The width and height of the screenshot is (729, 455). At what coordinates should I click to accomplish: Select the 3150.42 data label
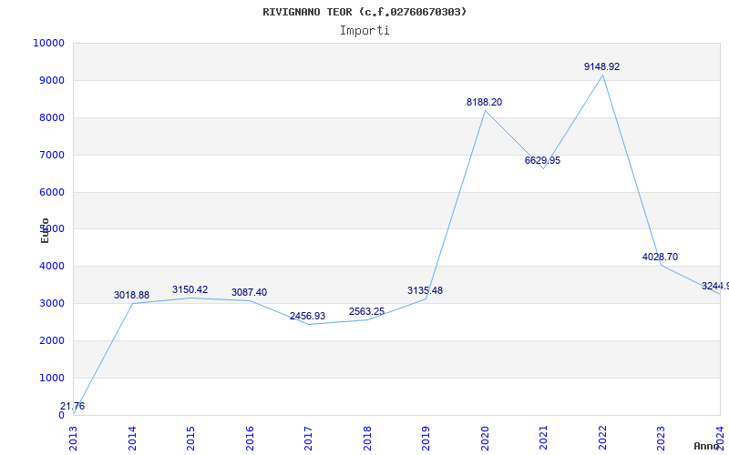click(190, 290)
